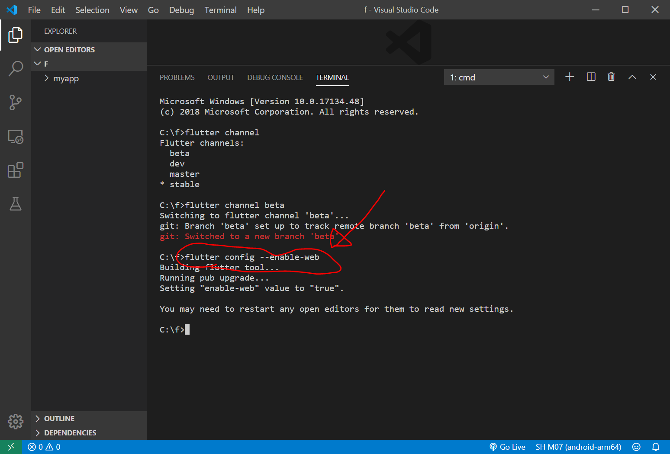Open the Explorer view in activity bar
Screen dimensions: 670x454
click(16, 35)
